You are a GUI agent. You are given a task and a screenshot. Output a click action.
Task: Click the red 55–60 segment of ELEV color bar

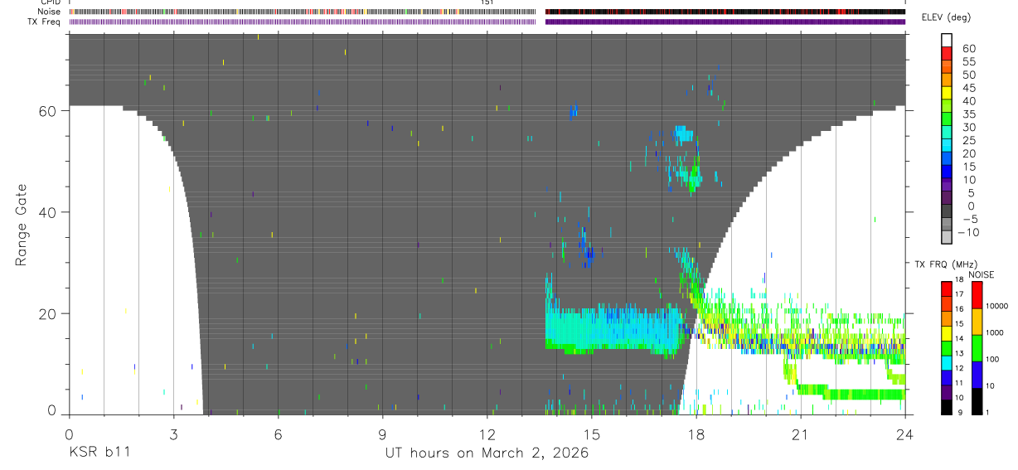[947, 52]
